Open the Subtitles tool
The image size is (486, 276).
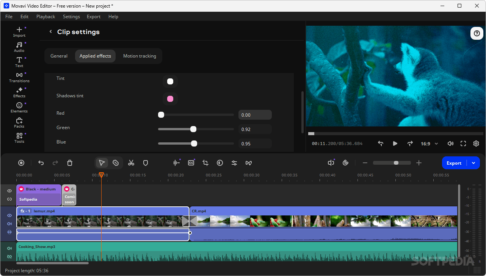pos(191,163)
